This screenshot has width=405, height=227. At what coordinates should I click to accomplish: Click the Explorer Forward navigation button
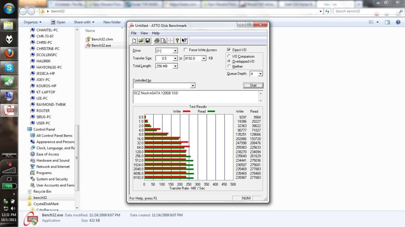point(31,11)
